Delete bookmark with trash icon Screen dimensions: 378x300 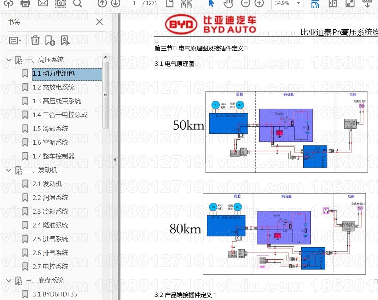[35, 40]
